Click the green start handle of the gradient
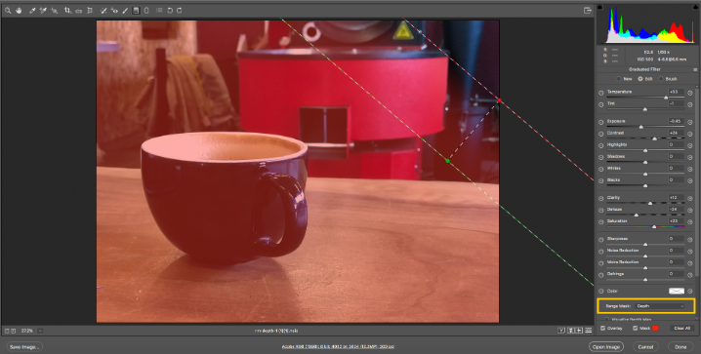 tap(447, 160)
